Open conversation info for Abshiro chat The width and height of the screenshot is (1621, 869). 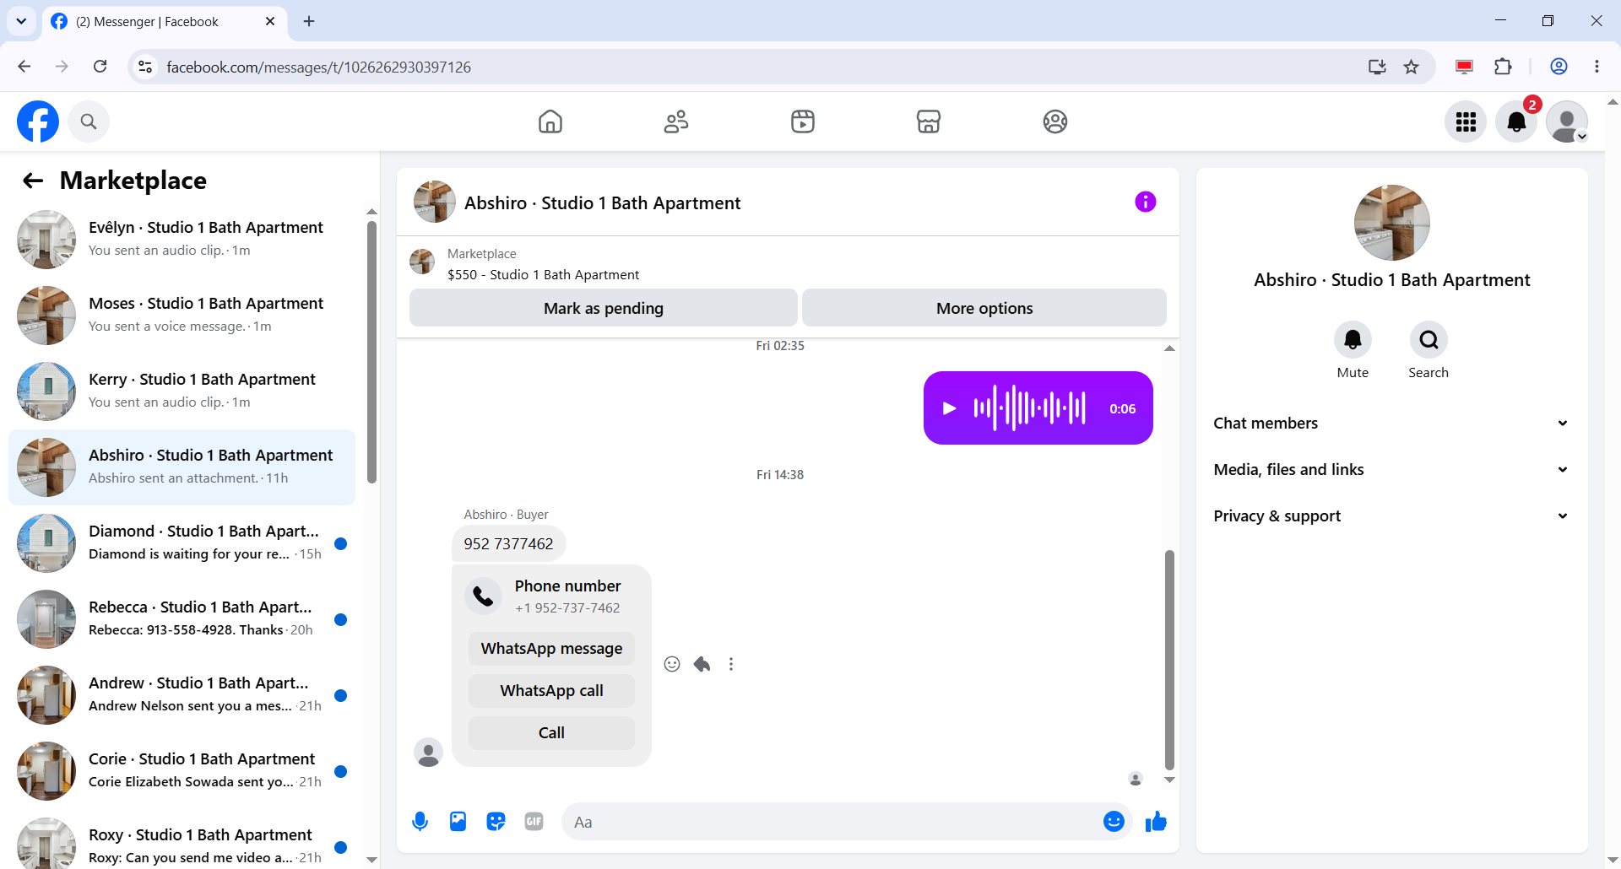click(x=1146, y=202)
